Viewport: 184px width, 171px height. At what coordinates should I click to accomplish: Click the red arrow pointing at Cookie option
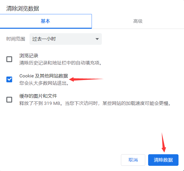pos(86,79)
